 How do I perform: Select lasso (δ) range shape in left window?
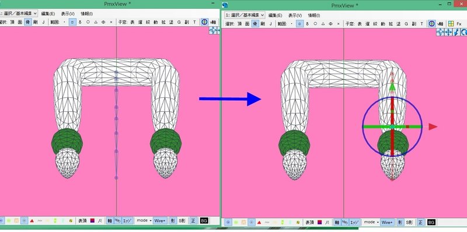point(80,22)
